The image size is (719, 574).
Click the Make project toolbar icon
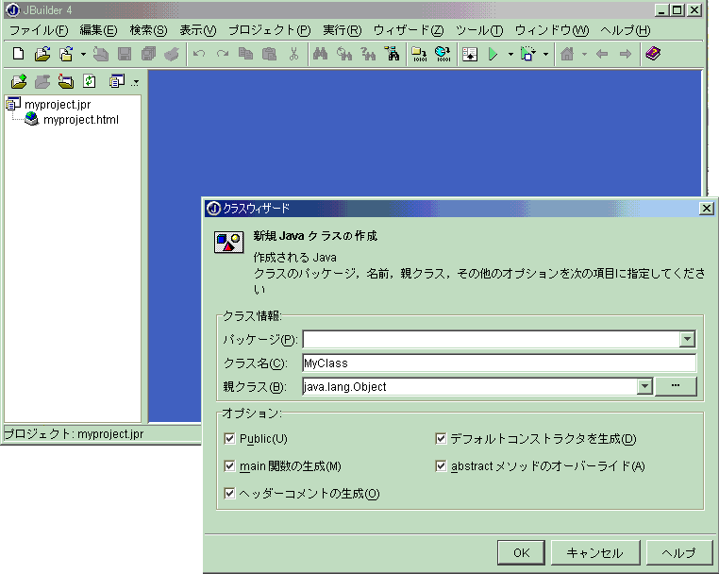pos(418,54)
